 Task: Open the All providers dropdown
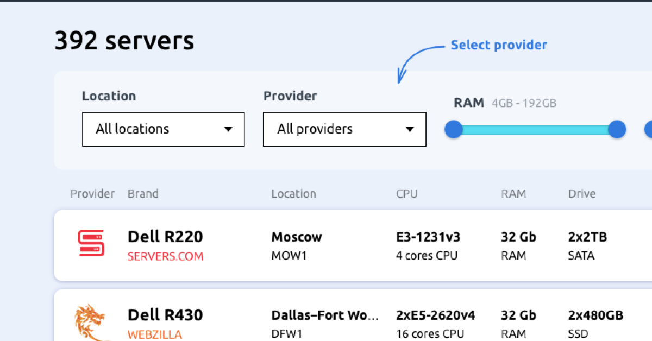tap(344, 129)
